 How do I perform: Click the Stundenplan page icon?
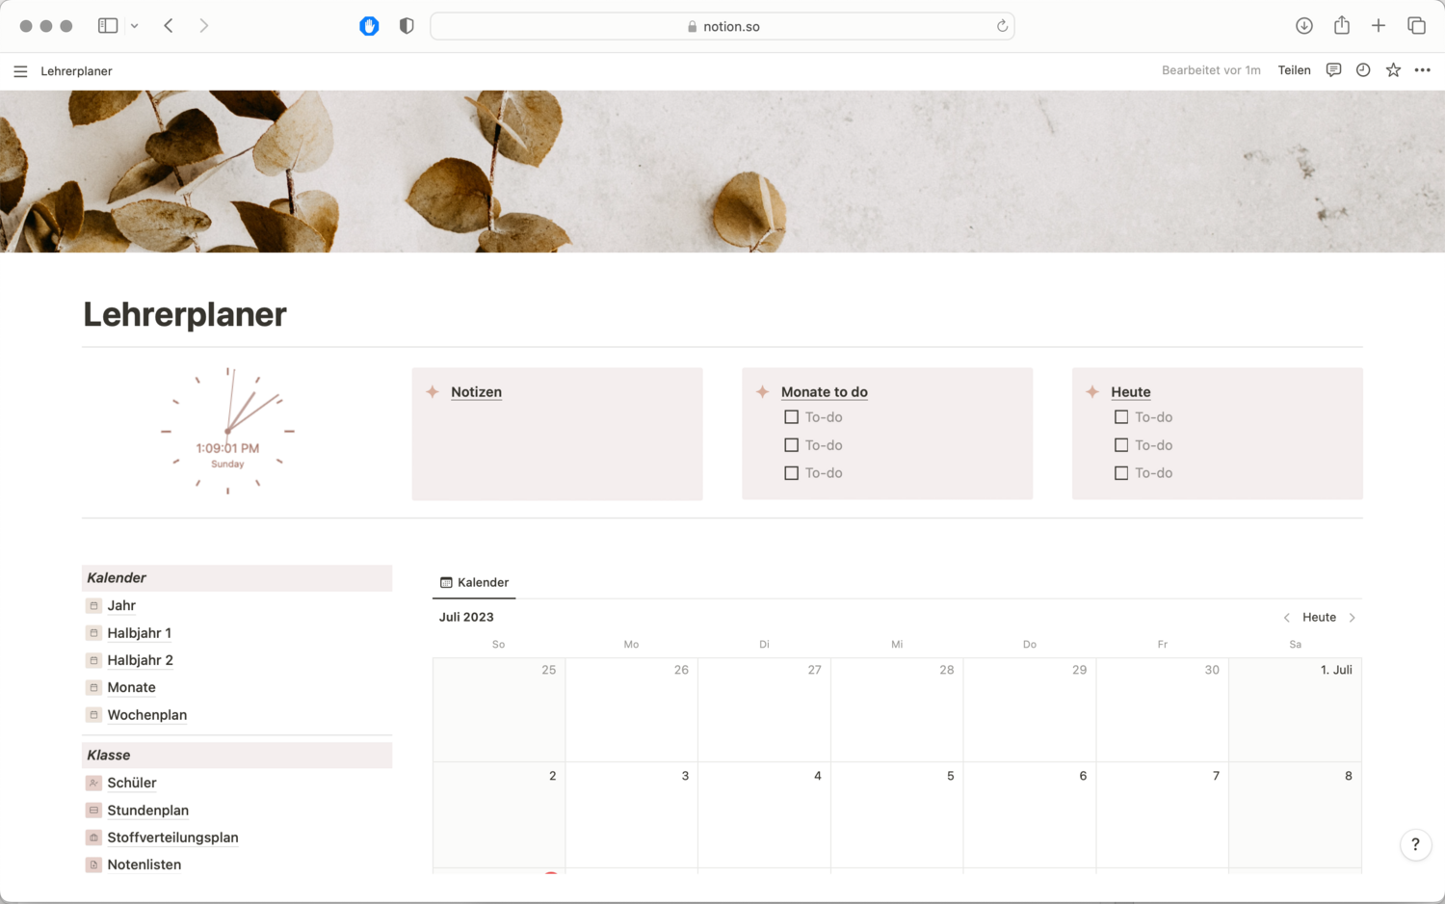point(93,811)
